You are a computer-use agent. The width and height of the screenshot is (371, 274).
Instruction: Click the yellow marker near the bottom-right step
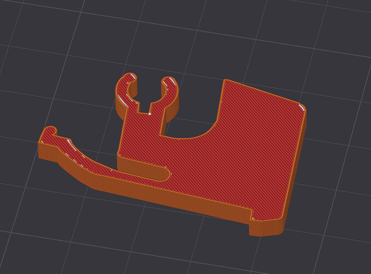[253, 218]
